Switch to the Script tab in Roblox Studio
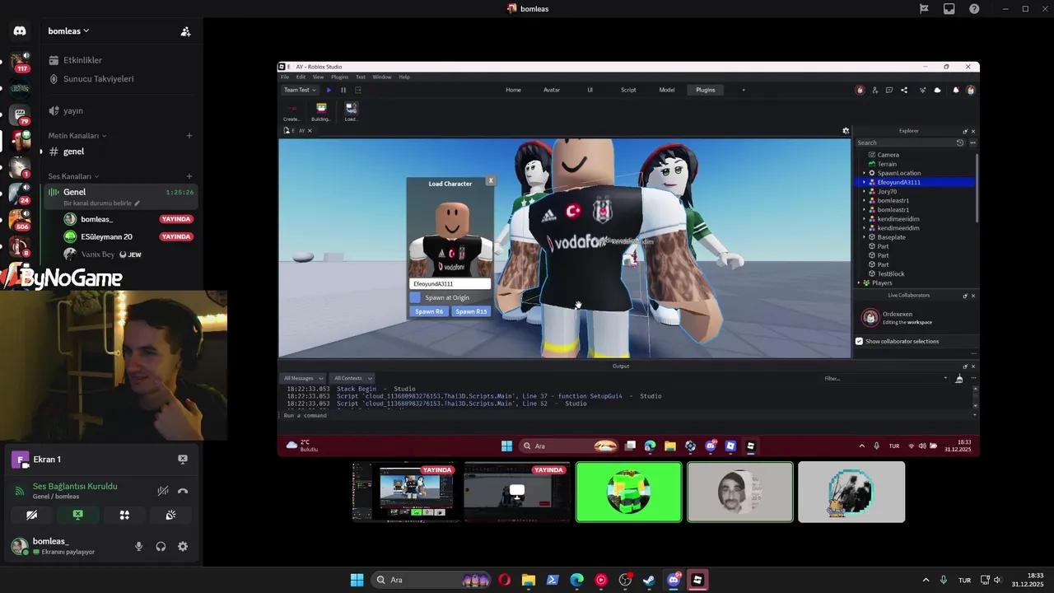This screenshot has width=1054, height=593. point(628,90)
